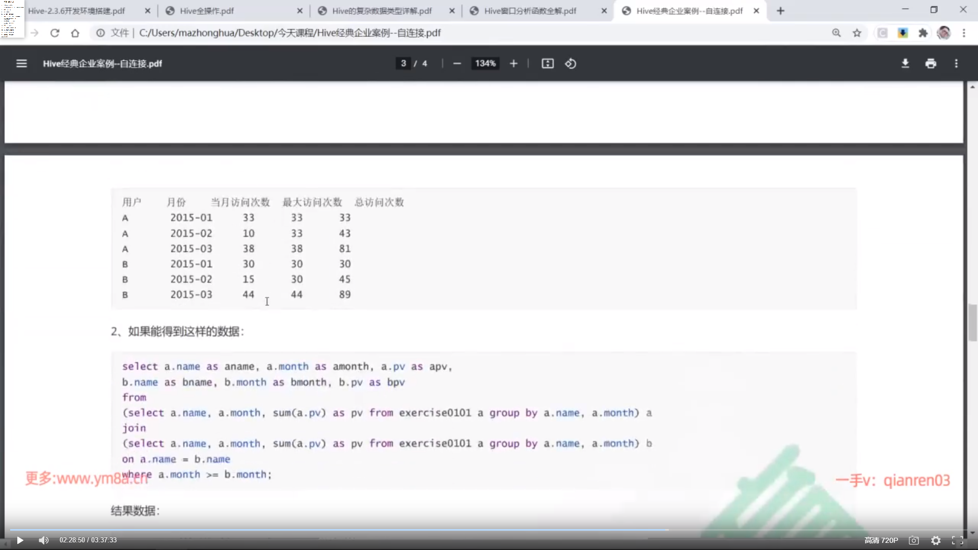This screenshot has width=978, height=550.
Task: Open the PDF viewer more-actions menu
Action: (956, 64)
